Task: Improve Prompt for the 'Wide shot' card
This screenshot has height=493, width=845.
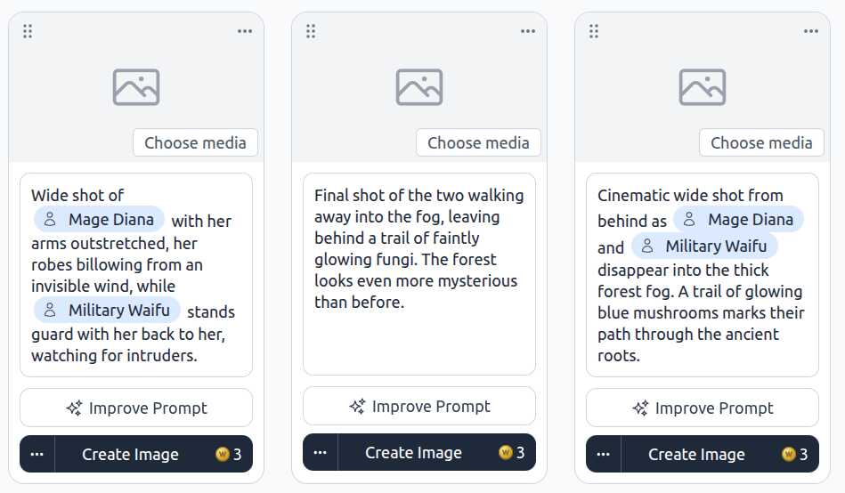Action: [x=136, y=408]
